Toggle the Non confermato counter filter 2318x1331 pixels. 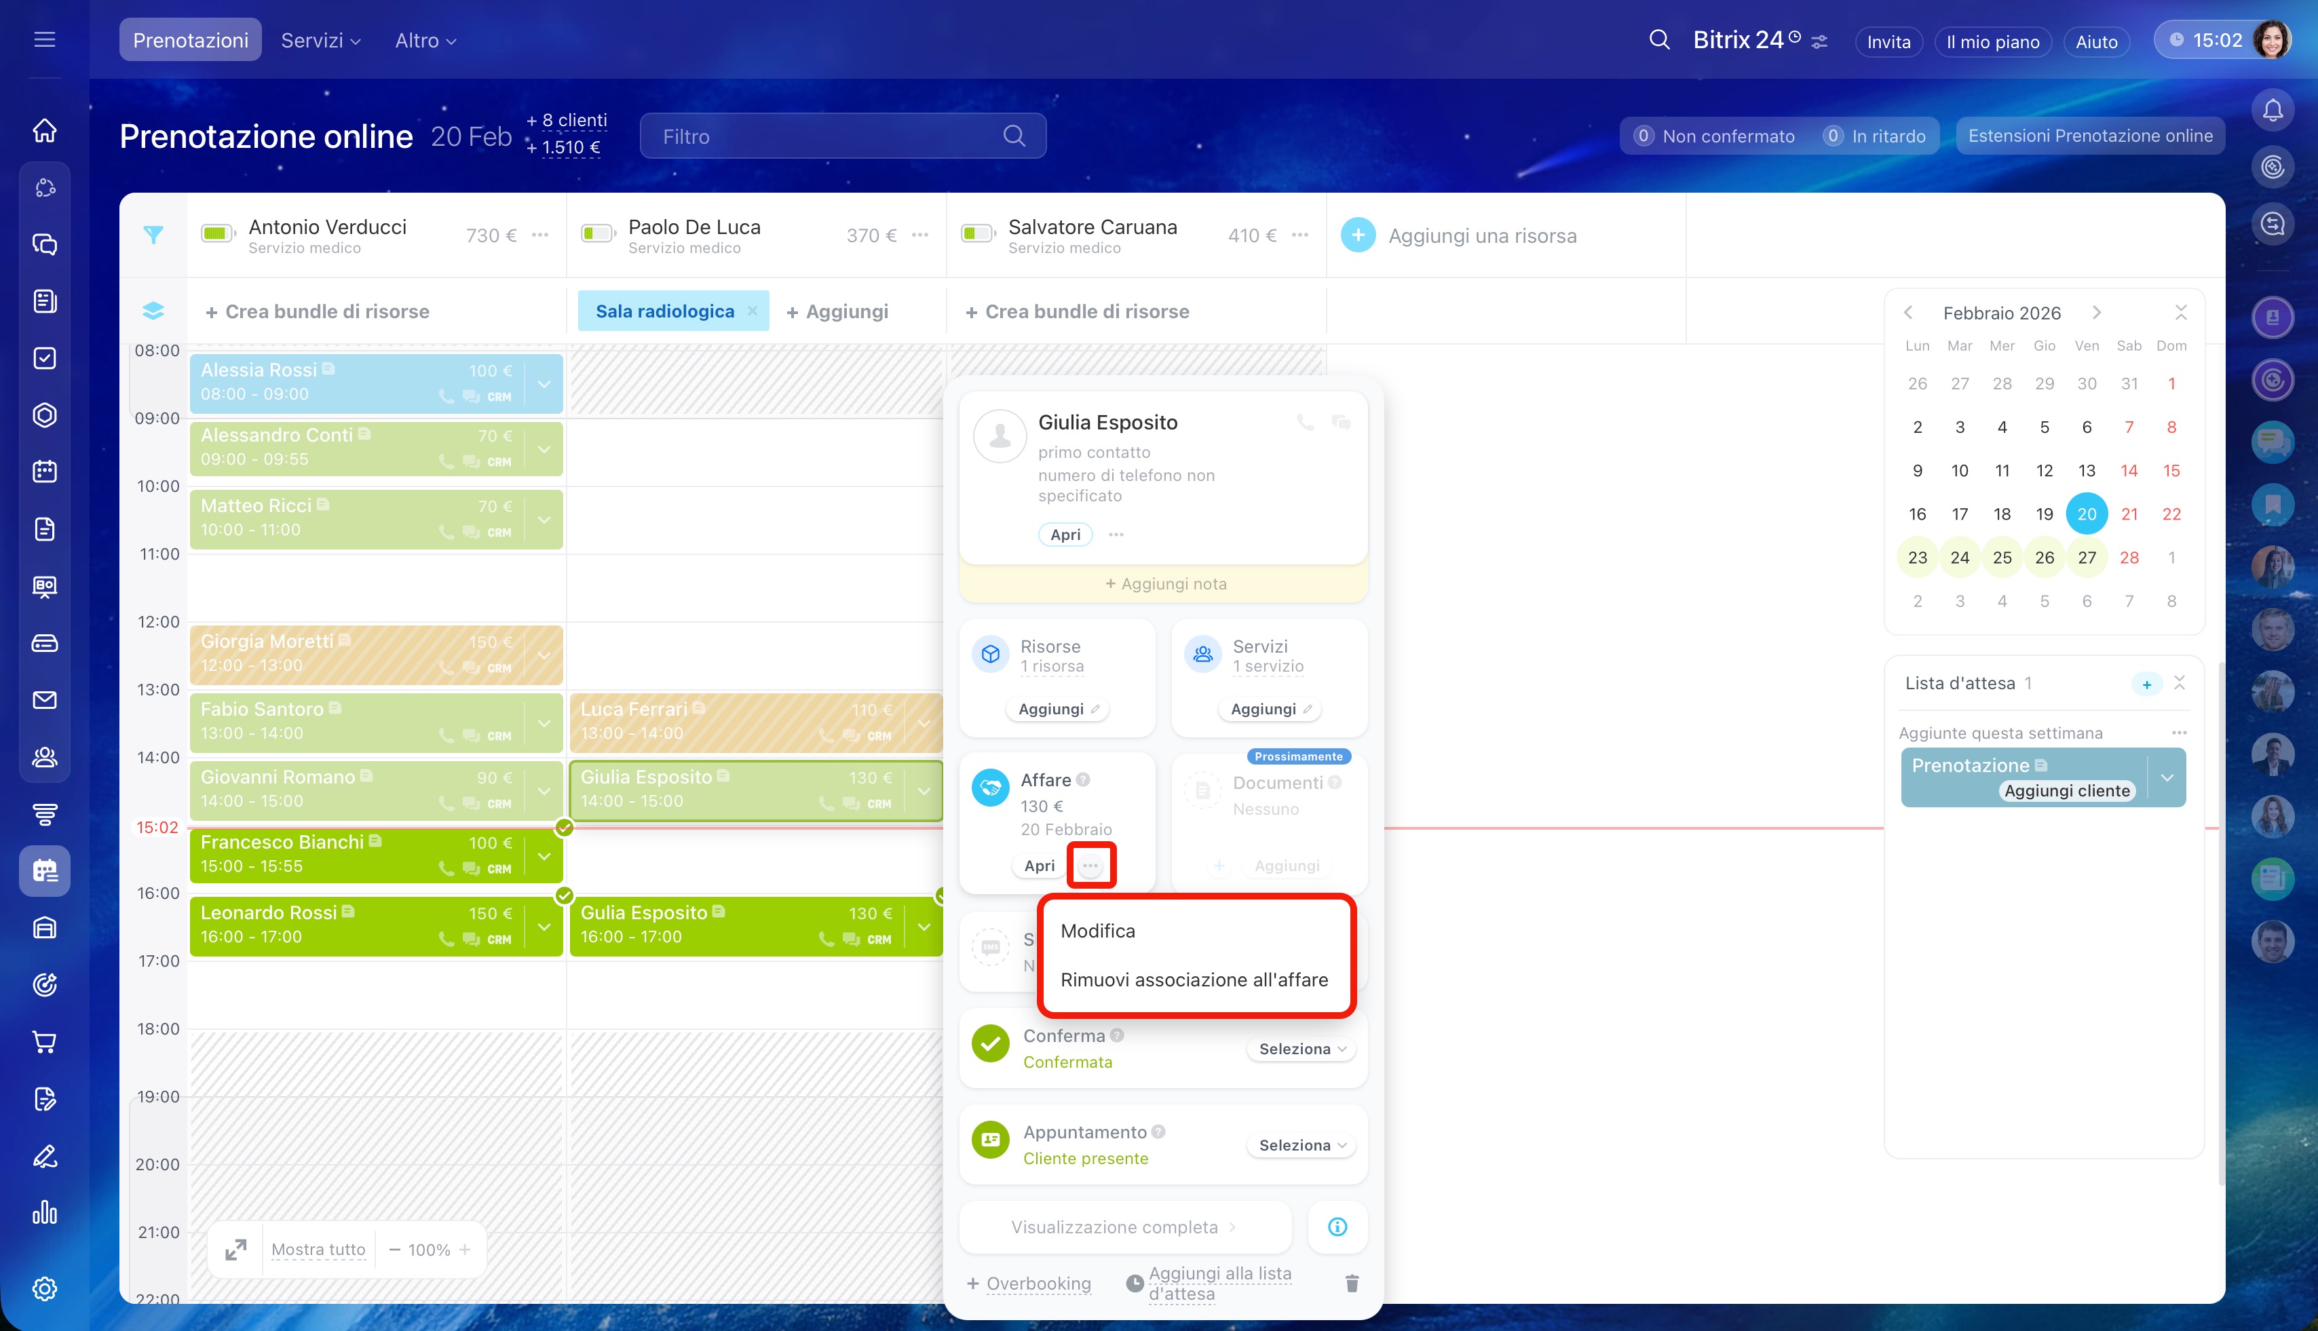pos(1715,136)
